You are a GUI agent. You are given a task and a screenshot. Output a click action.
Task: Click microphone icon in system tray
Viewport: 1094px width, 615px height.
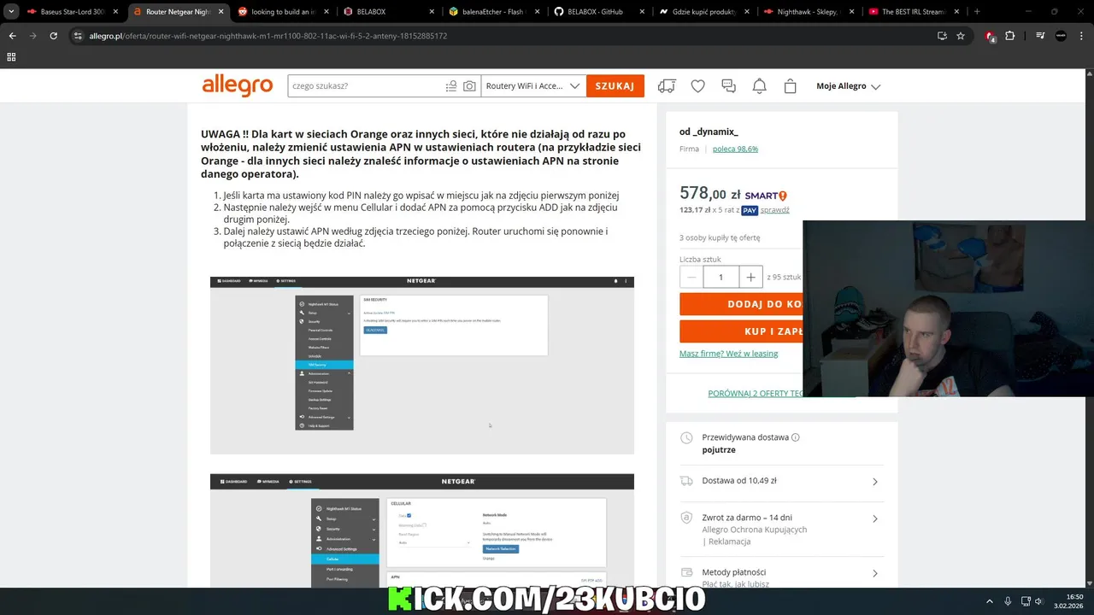1008,601
